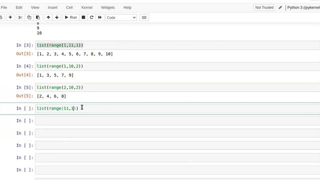Select the cell with list(range(1,10,2))
The image size is (320, 180).
pyautogui.click(x=177, y=66)
